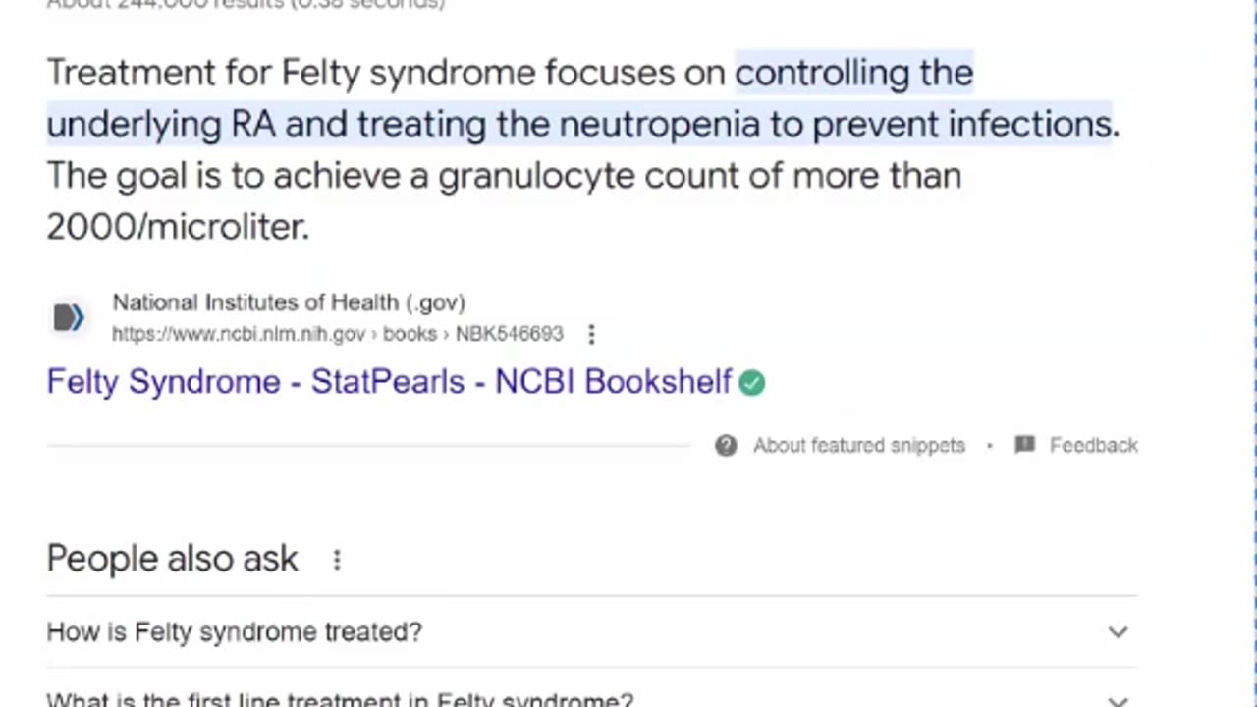Open Felty Syndrome - StatPearls - NCBI Bookshelf link
This screenshot has height=707, width=1257.
(389, 381)
